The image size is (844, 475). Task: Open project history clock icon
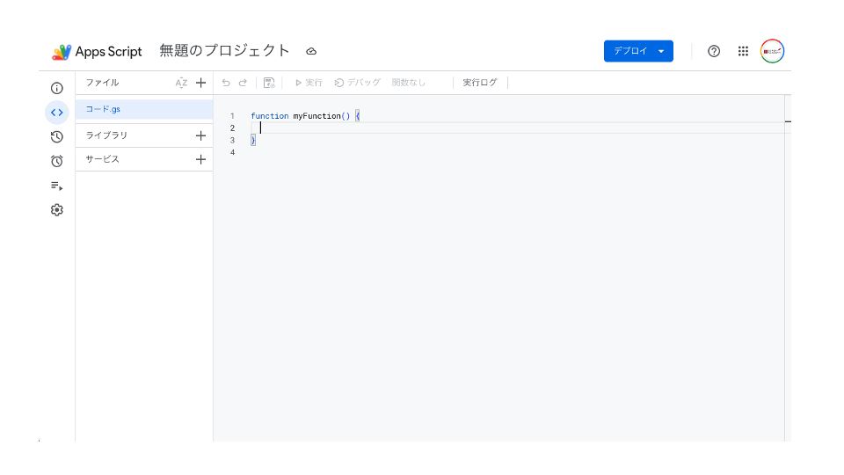[56, 137]
